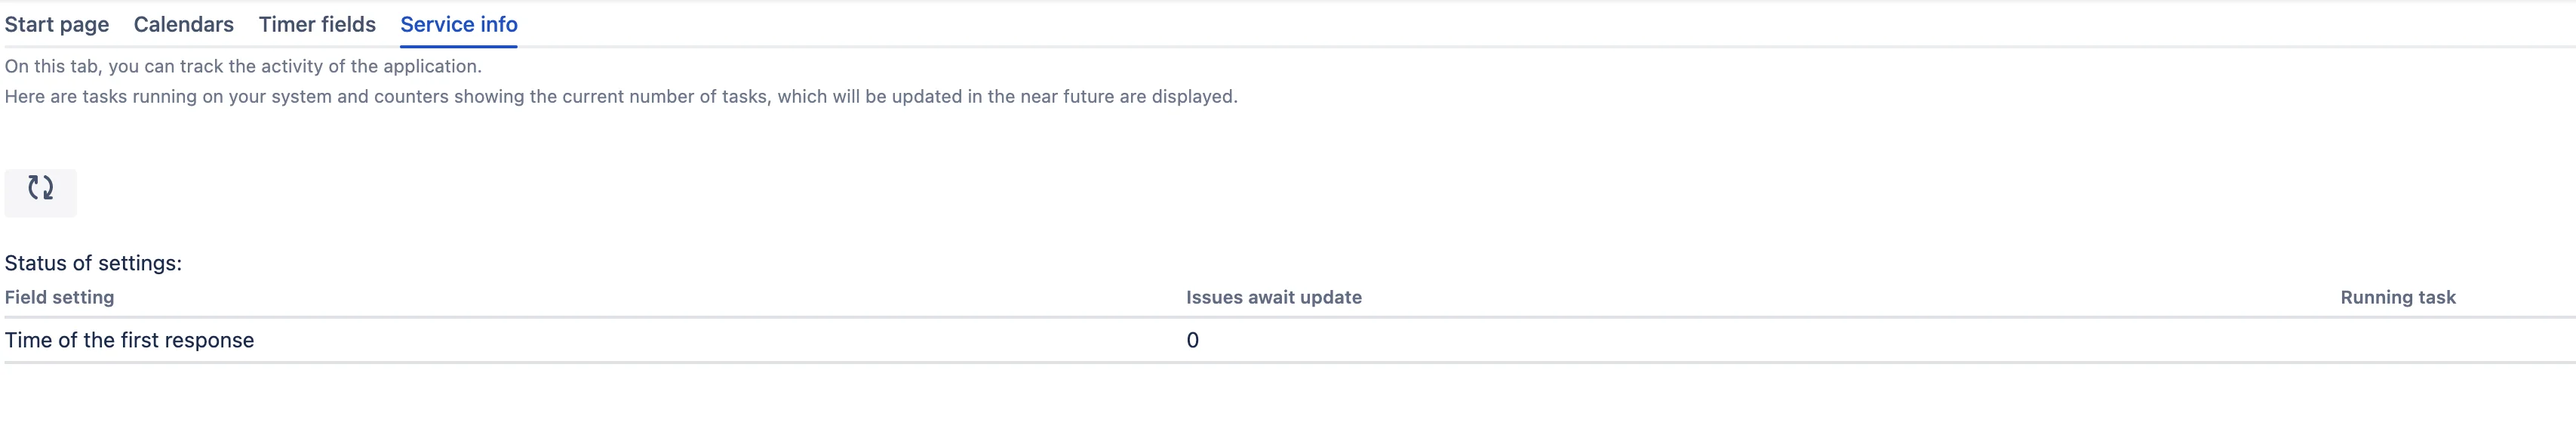Select the Service info tab

click(459, 24)
